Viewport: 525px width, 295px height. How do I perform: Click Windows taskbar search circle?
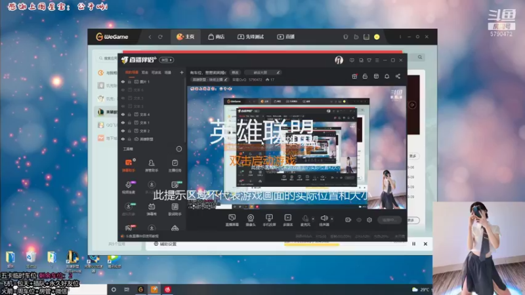(114, 290)
